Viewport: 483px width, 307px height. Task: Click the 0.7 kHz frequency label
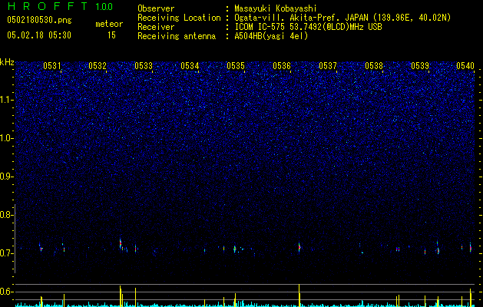7,253
